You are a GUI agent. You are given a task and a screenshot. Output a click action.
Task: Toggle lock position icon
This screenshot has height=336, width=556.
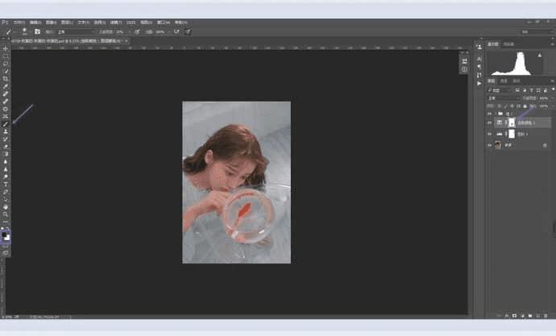coord(512,106)
